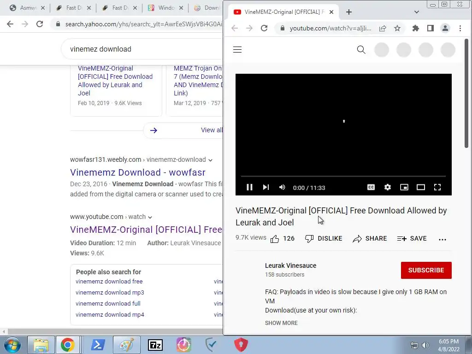Open more actions ellipsis under video
Image resolution: width=472 pixels, height=354 pixels.
point(442,239)
